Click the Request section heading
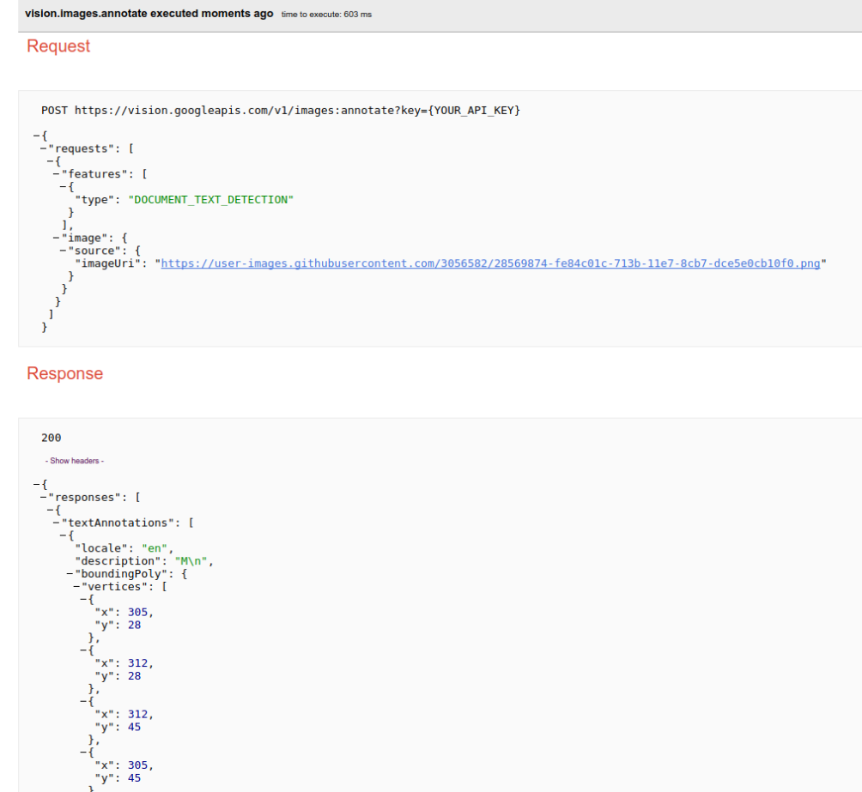862x792 pixels. click(58, 46)
